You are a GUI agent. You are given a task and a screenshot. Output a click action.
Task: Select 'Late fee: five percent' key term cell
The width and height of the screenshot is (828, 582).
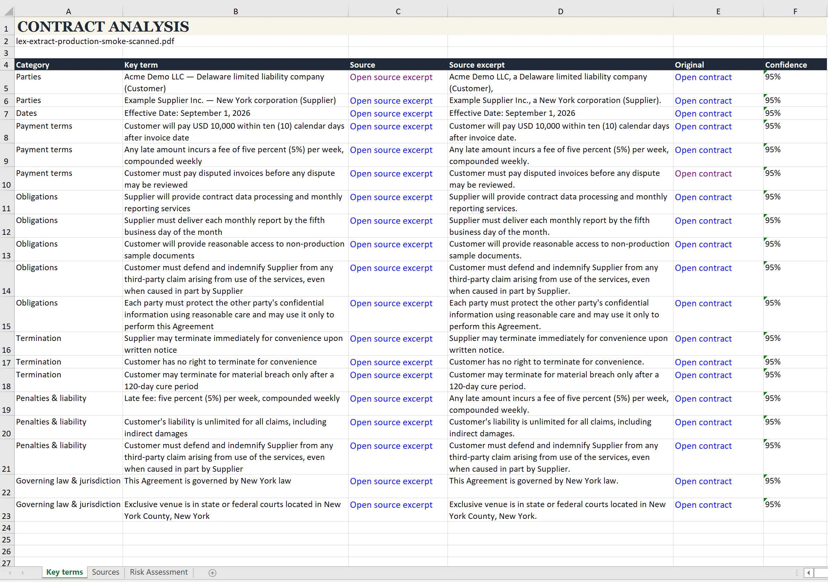[x=235, y=404]
